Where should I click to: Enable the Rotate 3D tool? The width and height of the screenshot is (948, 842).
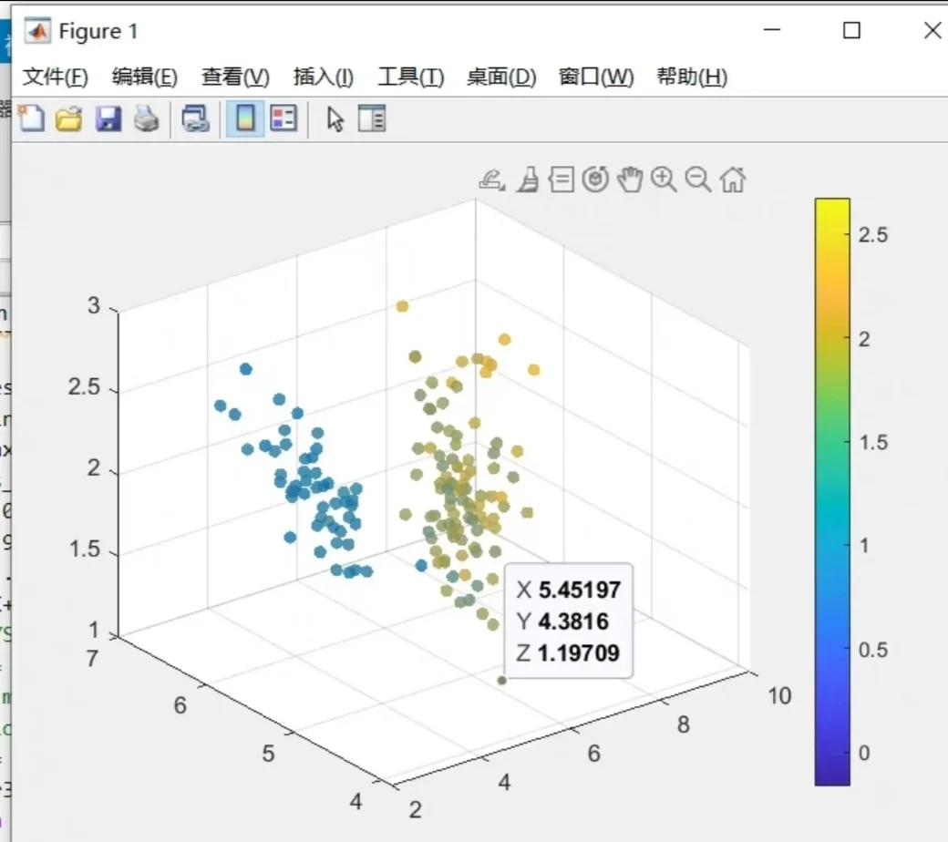595,180
